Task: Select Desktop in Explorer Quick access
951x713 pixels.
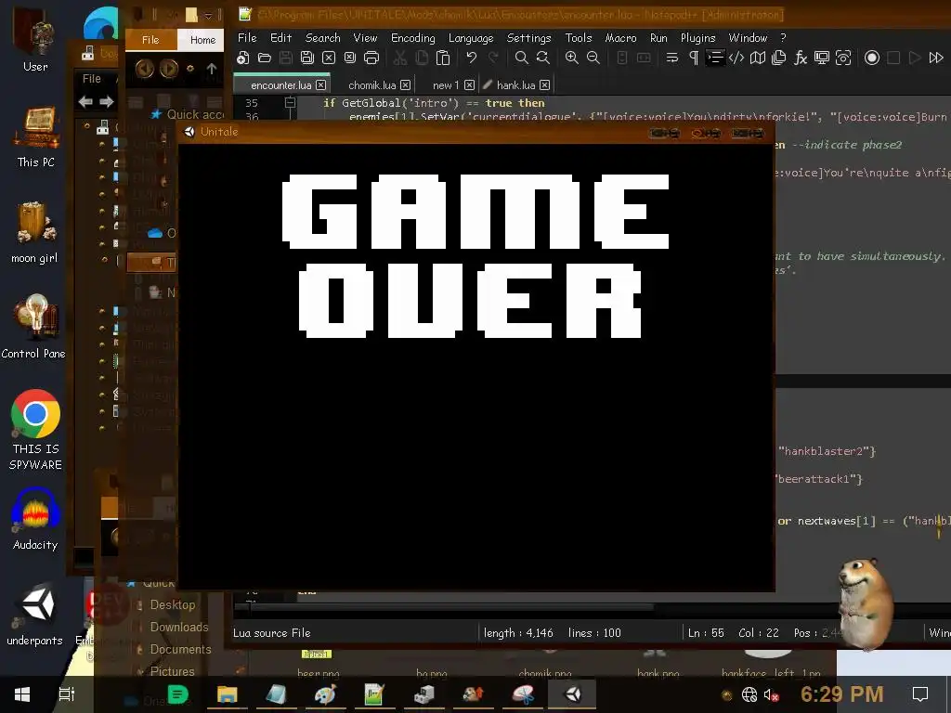Action: coord(172,604)
